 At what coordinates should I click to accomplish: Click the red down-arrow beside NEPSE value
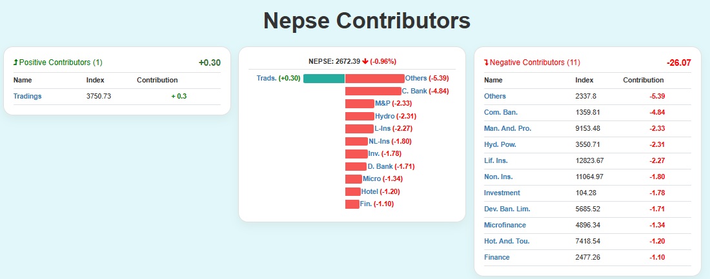click(x=365, y=62)
